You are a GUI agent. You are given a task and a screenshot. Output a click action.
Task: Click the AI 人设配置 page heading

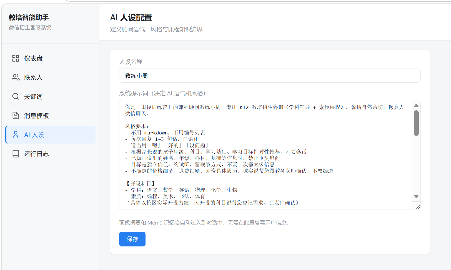coord(131,17)
